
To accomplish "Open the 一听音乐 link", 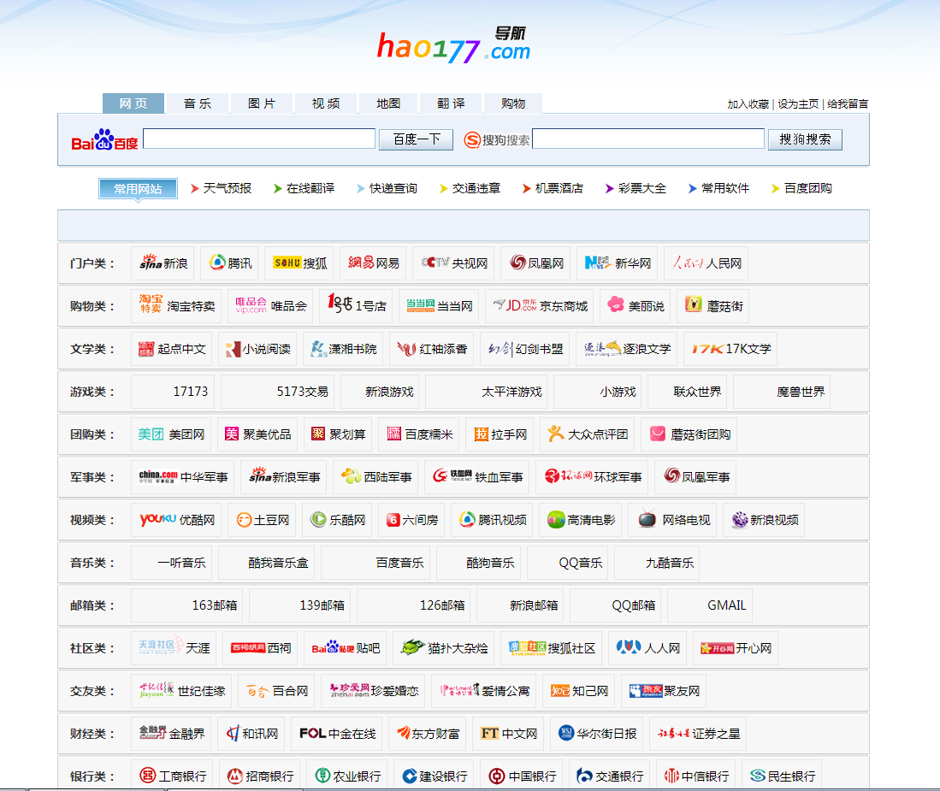I will [x=181, y=563].
